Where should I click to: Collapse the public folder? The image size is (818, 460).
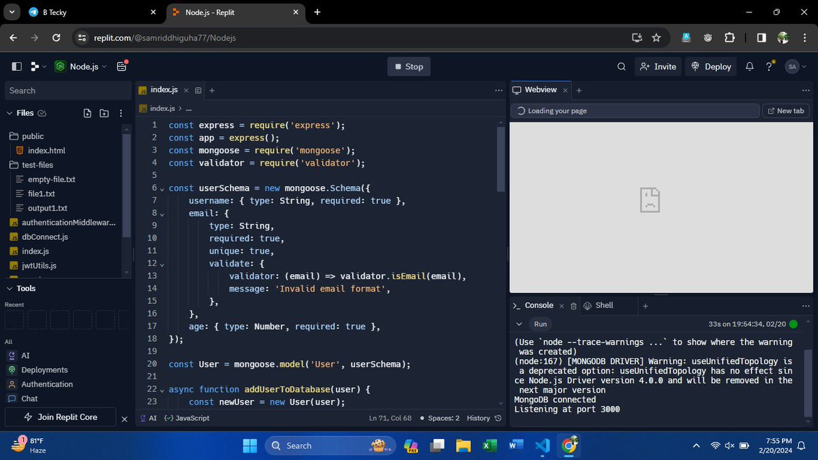tap(32, 136)
